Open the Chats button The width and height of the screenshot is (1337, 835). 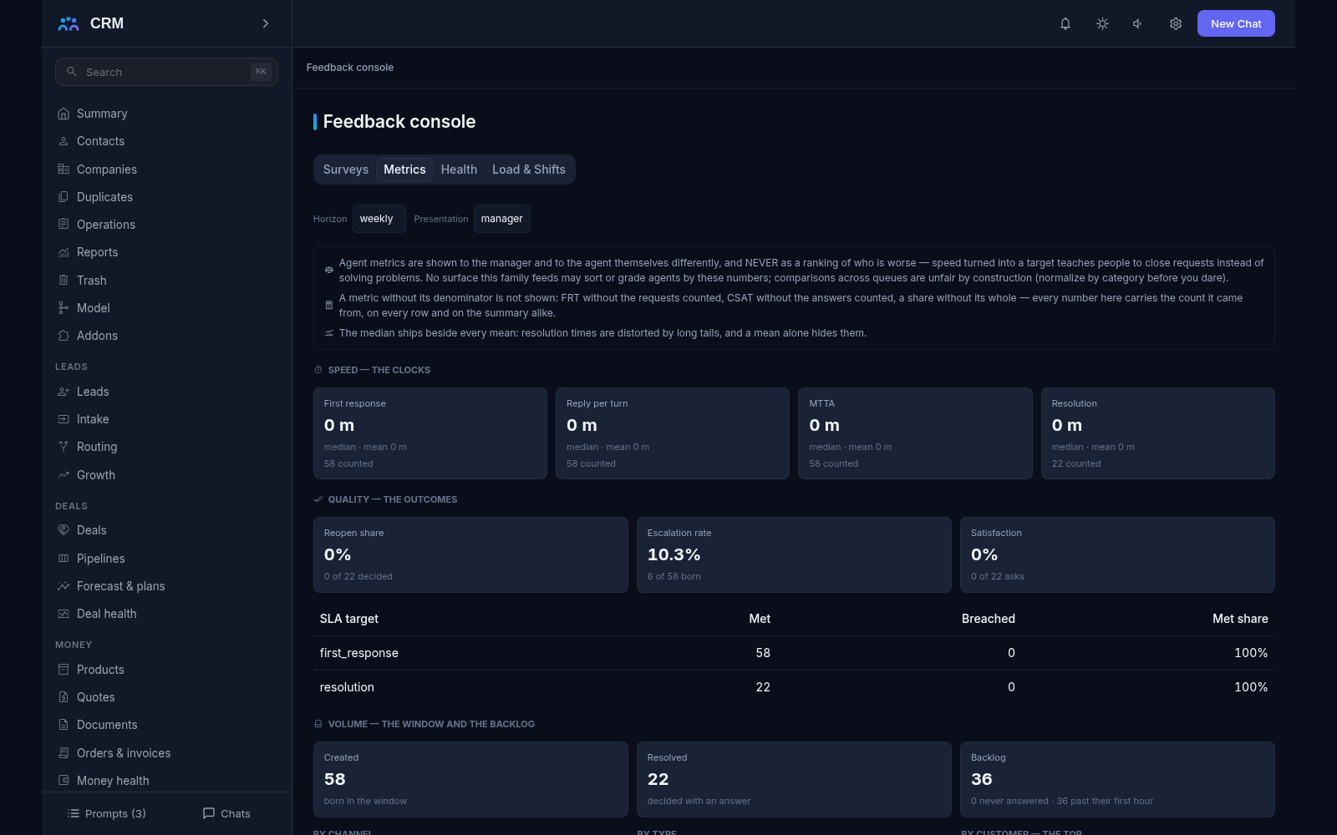coord(226,813)
